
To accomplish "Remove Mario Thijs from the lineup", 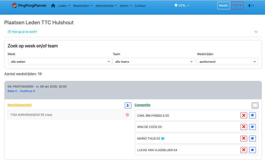I will coord(244,138).
